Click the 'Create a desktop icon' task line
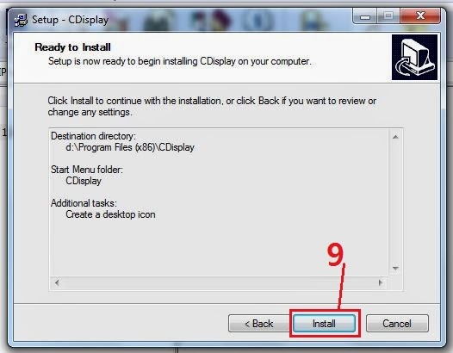This screenshot has width=453, height=353. tap(110, 214)
